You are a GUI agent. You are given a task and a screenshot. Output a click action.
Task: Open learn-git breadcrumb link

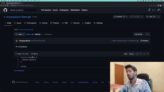(30, 34)
